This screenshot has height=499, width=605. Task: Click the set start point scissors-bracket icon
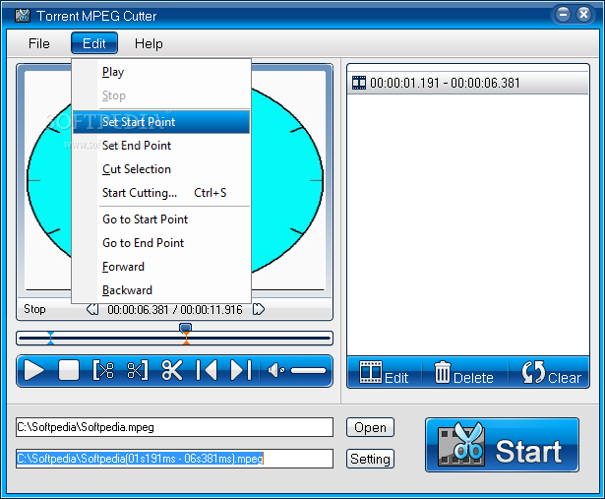click(x=103, y=370)
